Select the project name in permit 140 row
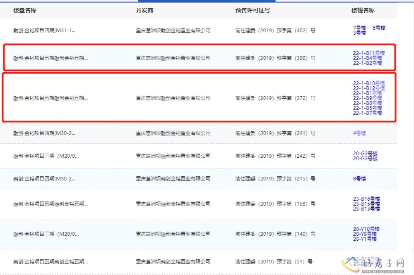Image resolution: width=414 pixels, height=275 pixels. coord(46,234)
